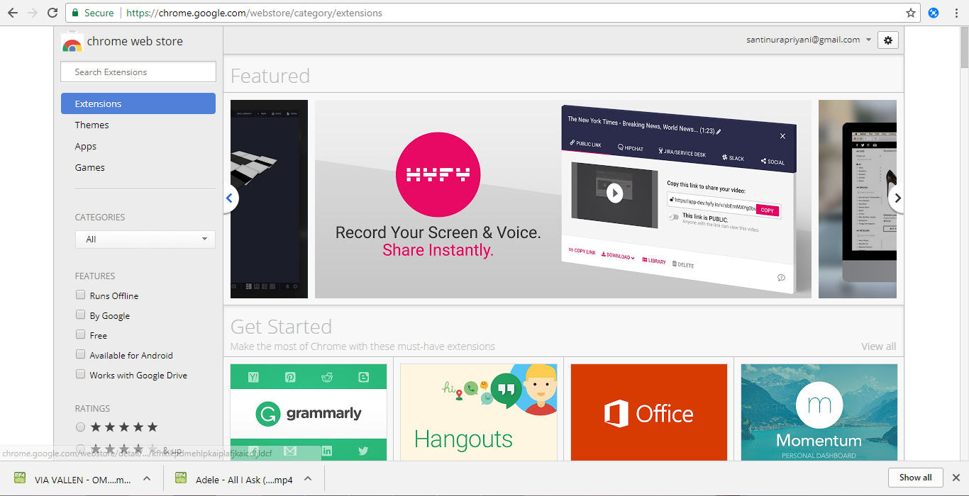Open the Hangouts extension card
Image resolution: width=969 pixels, height=496 pixels.
[479, 412]
